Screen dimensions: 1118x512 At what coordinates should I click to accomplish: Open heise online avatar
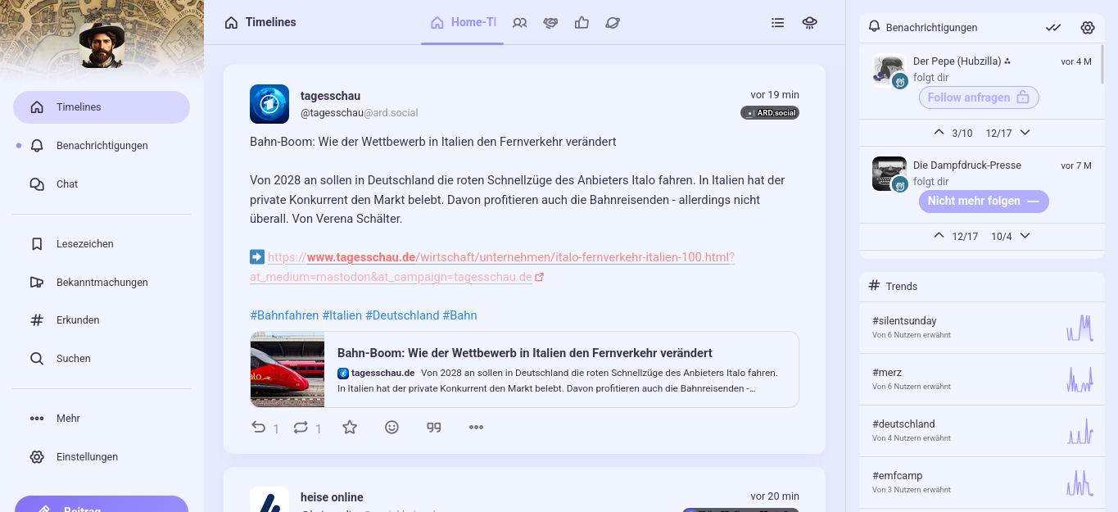(269, 500)
